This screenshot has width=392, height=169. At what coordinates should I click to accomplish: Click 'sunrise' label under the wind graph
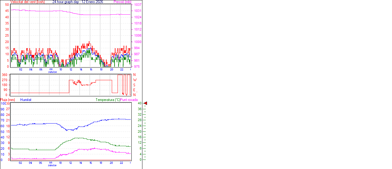[x=52, y=72]
